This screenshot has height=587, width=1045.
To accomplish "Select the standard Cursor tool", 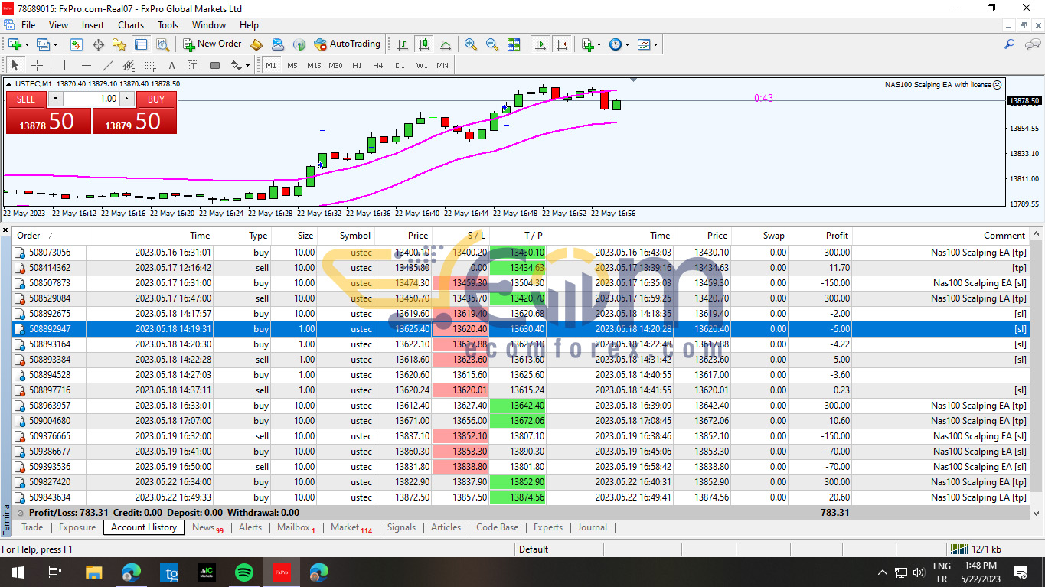I will [x=15, y=65].
